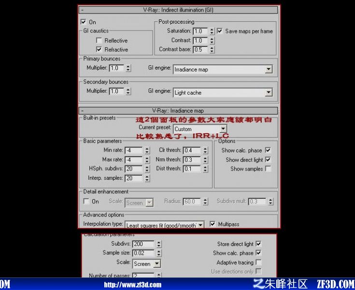Toggle Show calc. phase in Irradiance Options
Screen dimensions: 355x290
pyautogui.click(x=268, y=150)
